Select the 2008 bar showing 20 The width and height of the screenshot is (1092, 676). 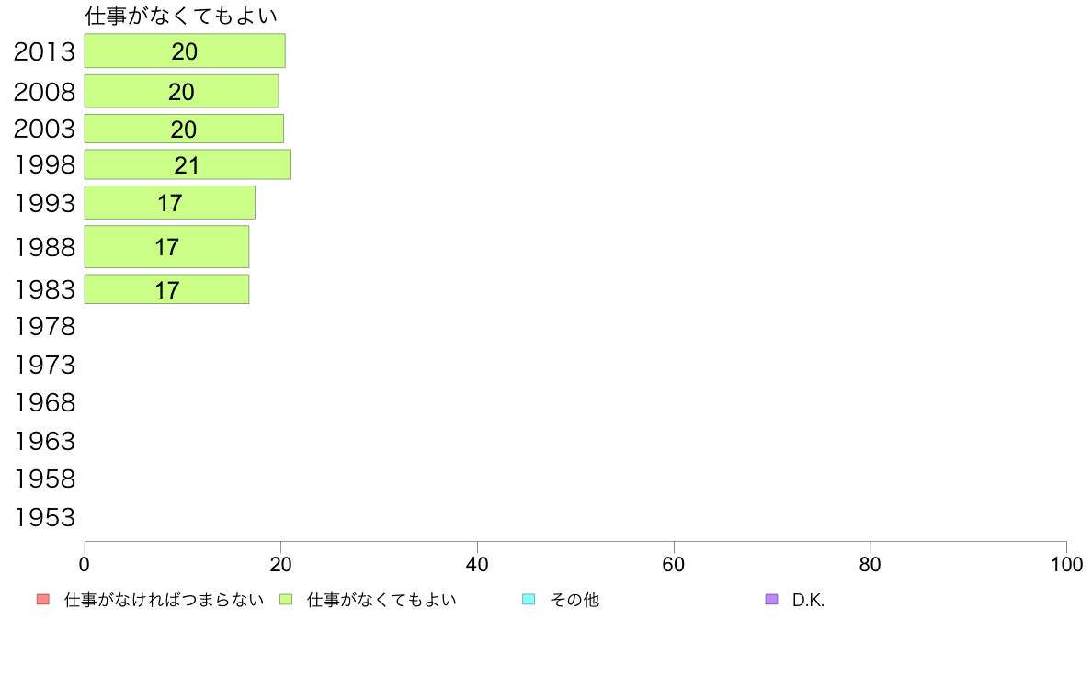(182, 91)
